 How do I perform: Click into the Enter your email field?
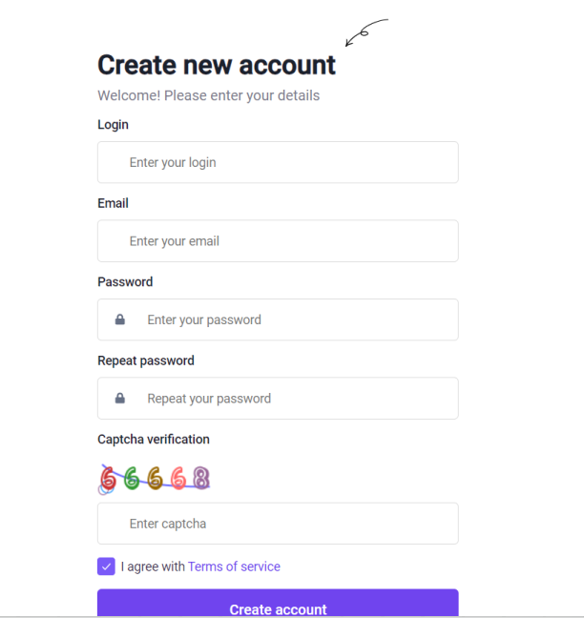278,241
